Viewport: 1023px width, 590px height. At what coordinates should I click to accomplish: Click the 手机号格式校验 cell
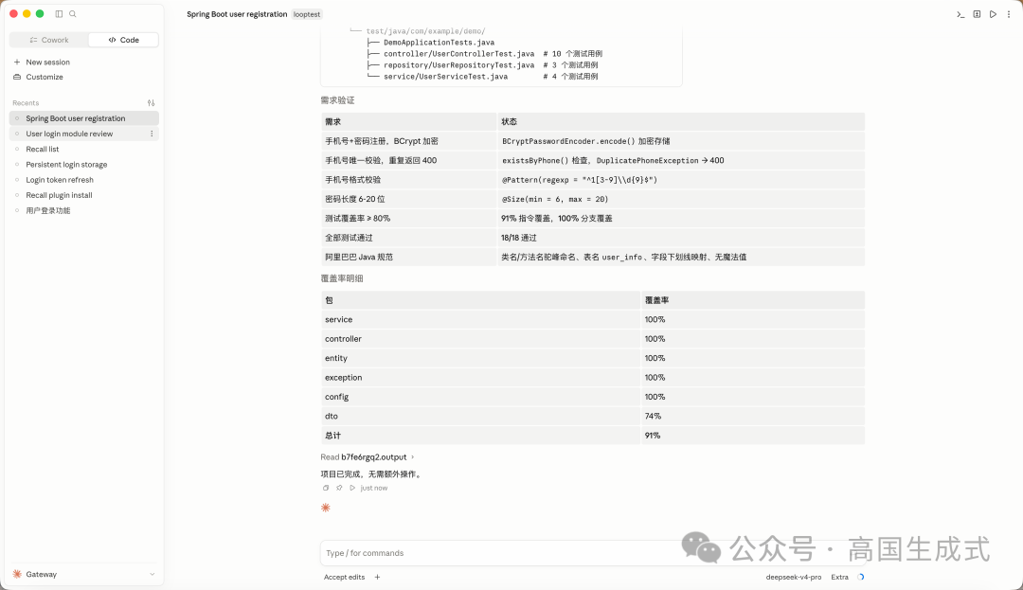[408, 180]
